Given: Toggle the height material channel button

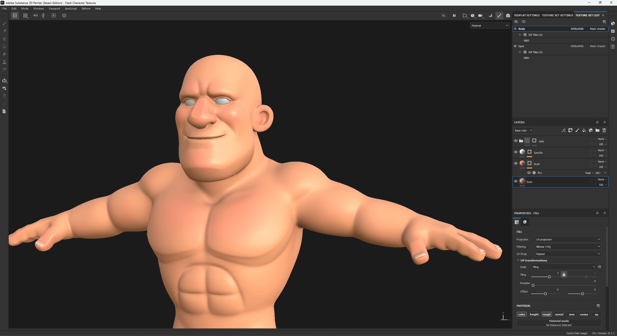Looking at the screenshot, I should 534,314.
